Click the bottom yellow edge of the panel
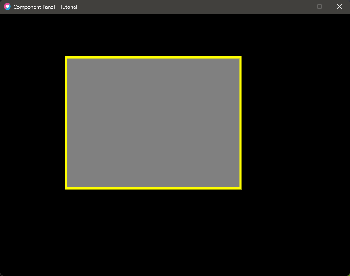 point(153,187)
